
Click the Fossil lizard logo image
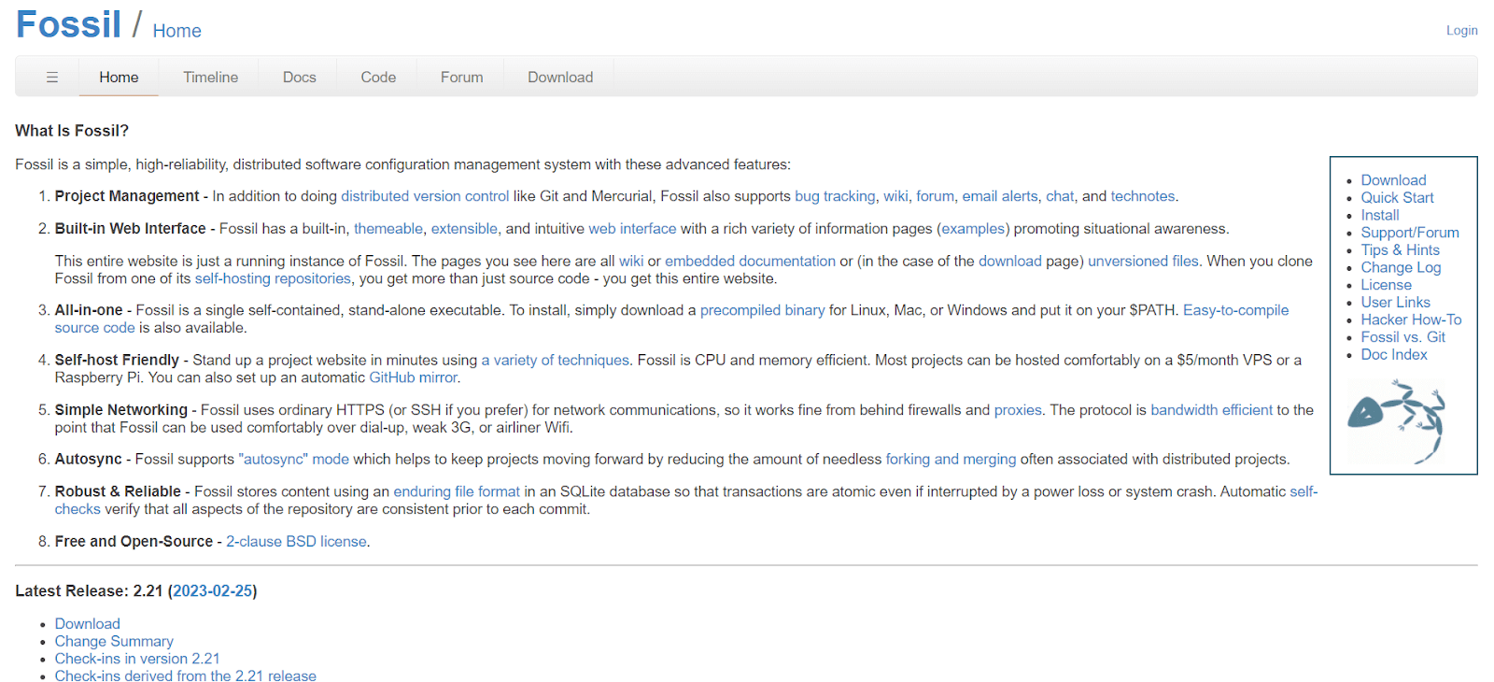click(x=1396, y=421)
